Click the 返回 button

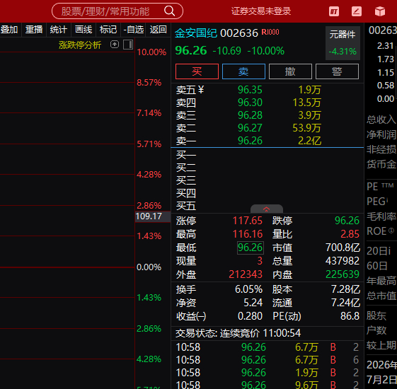click(158, 30)
